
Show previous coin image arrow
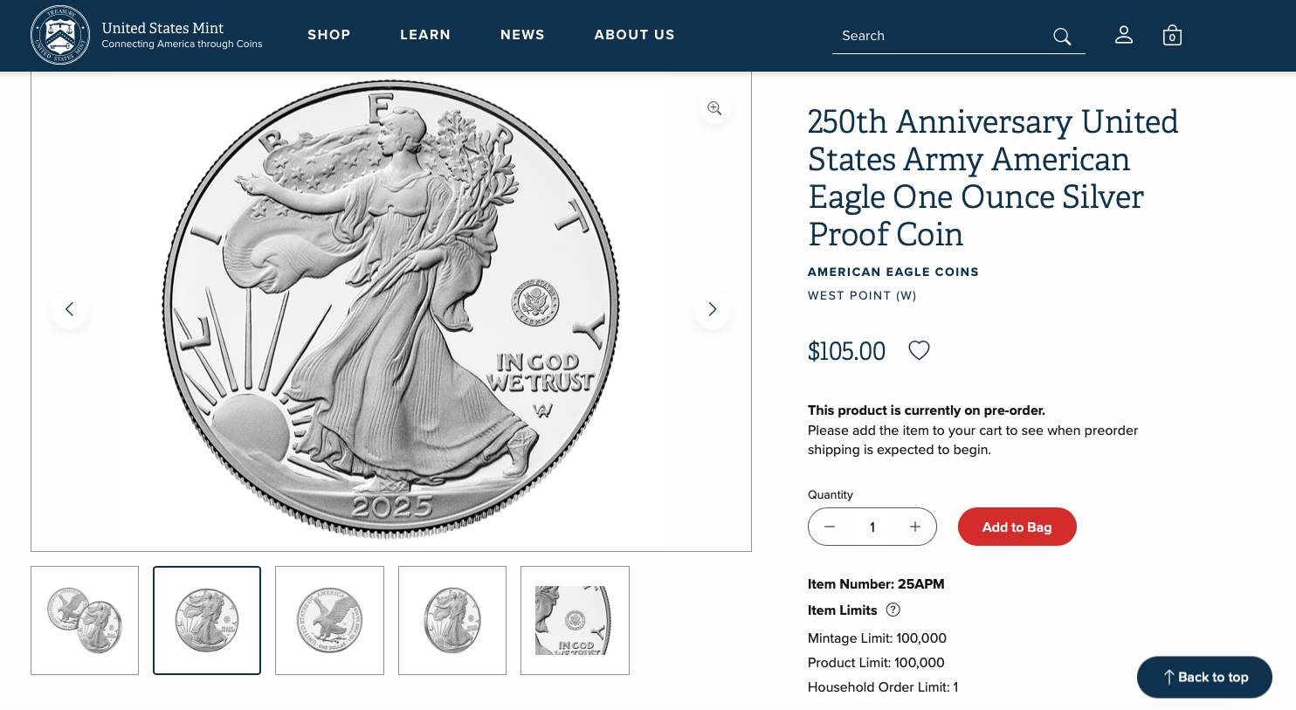70,309
